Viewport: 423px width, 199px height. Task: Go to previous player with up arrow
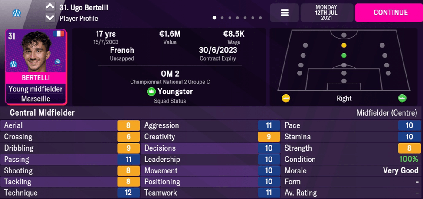tap(50, 7)
